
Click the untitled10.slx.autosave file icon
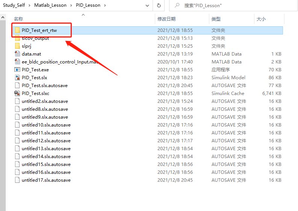click(17, 125)
